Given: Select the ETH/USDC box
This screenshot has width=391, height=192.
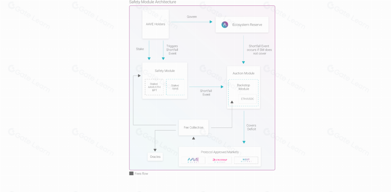Looking at the screenshot, I should (247, 99).
